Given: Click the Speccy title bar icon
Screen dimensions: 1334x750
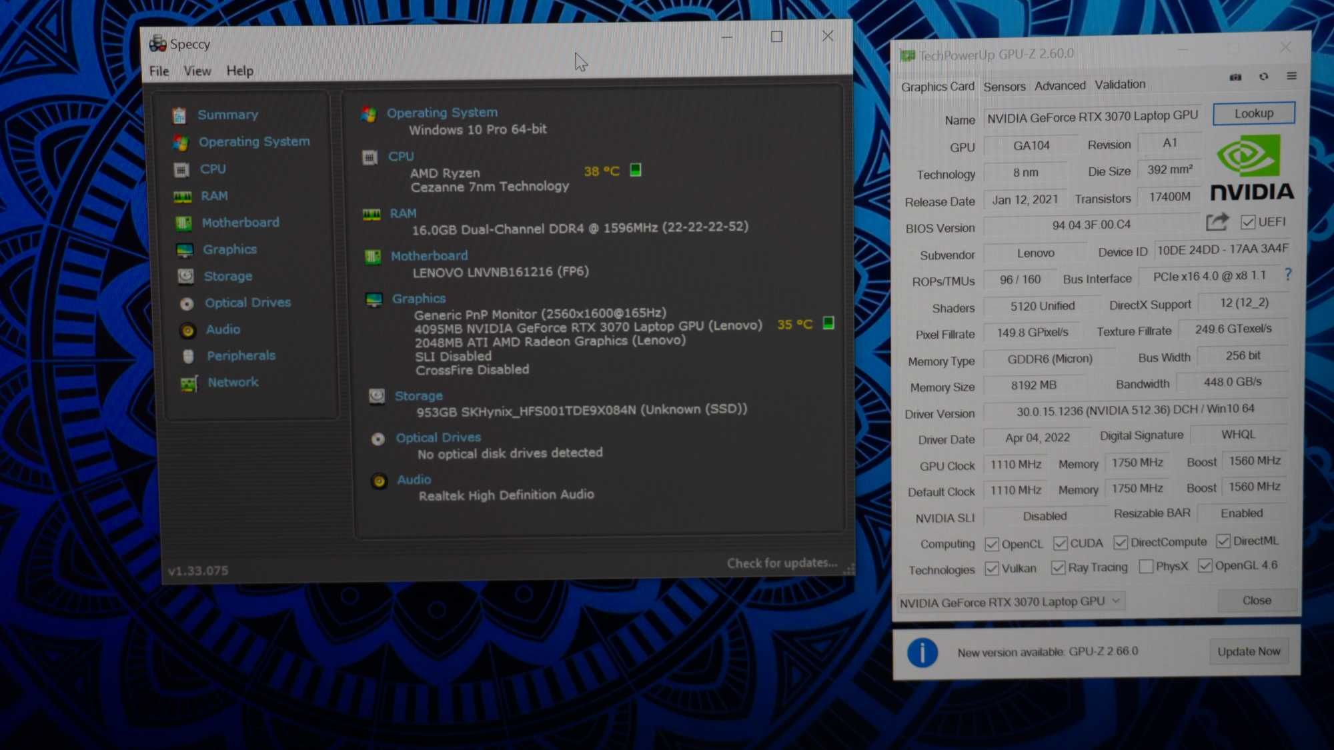Looking at the screenshot, I should point(157,44).
